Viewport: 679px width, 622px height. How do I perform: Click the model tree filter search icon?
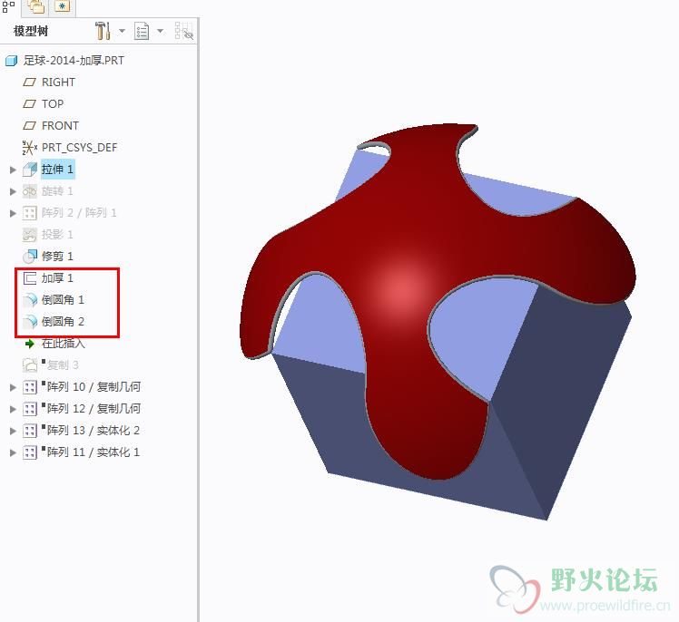(x=184, y=31)
